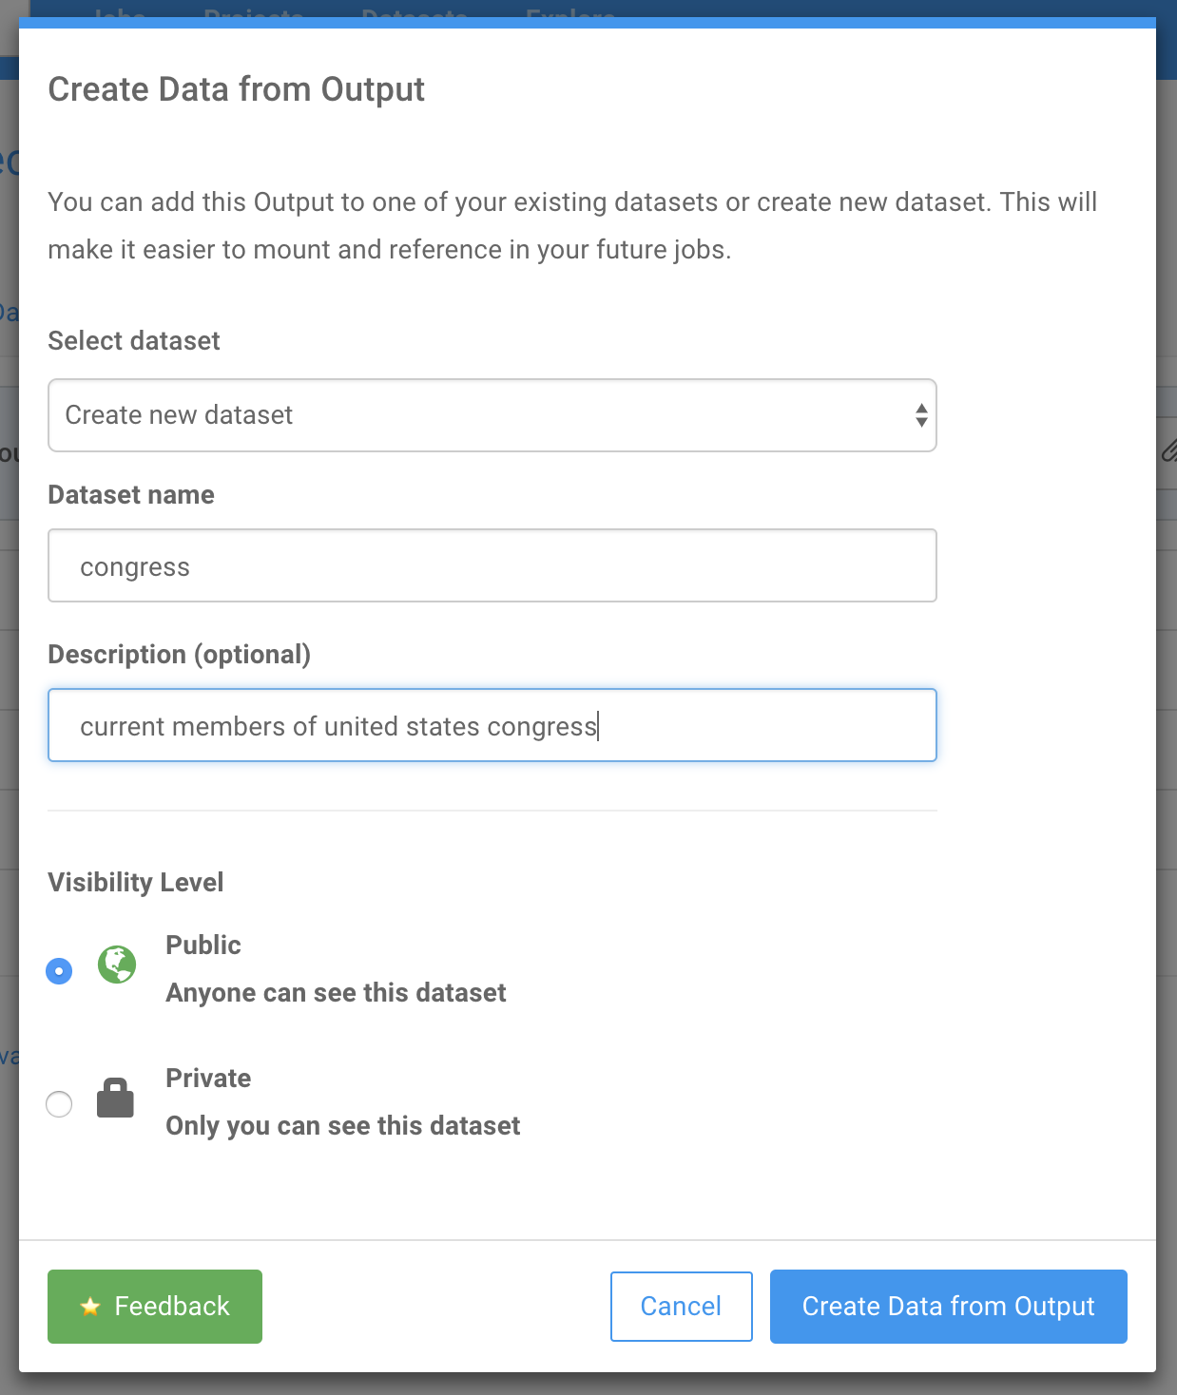Select the Private visibility radio button
Image resolution: width=1177 pixels, height=1395 pixels.
point(59,1104)
